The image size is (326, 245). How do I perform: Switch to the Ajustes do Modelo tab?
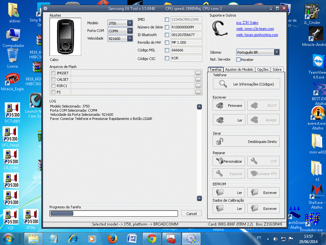point(239,69)
